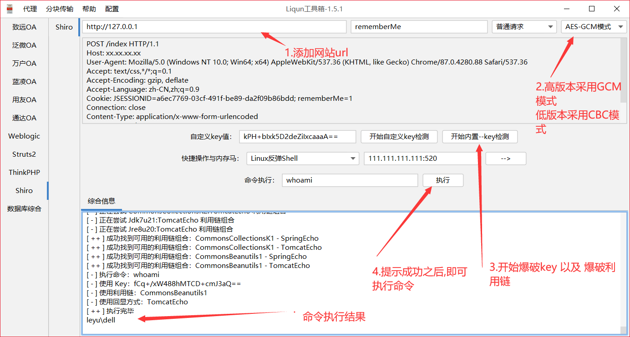The image size is (630, 337).
Task: Open the AES-GCM模式 encryption mode dropdown
Action: [594, 27]
